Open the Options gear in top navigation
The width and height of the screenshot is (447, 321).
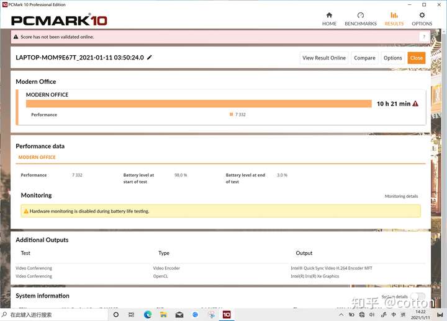422,19
